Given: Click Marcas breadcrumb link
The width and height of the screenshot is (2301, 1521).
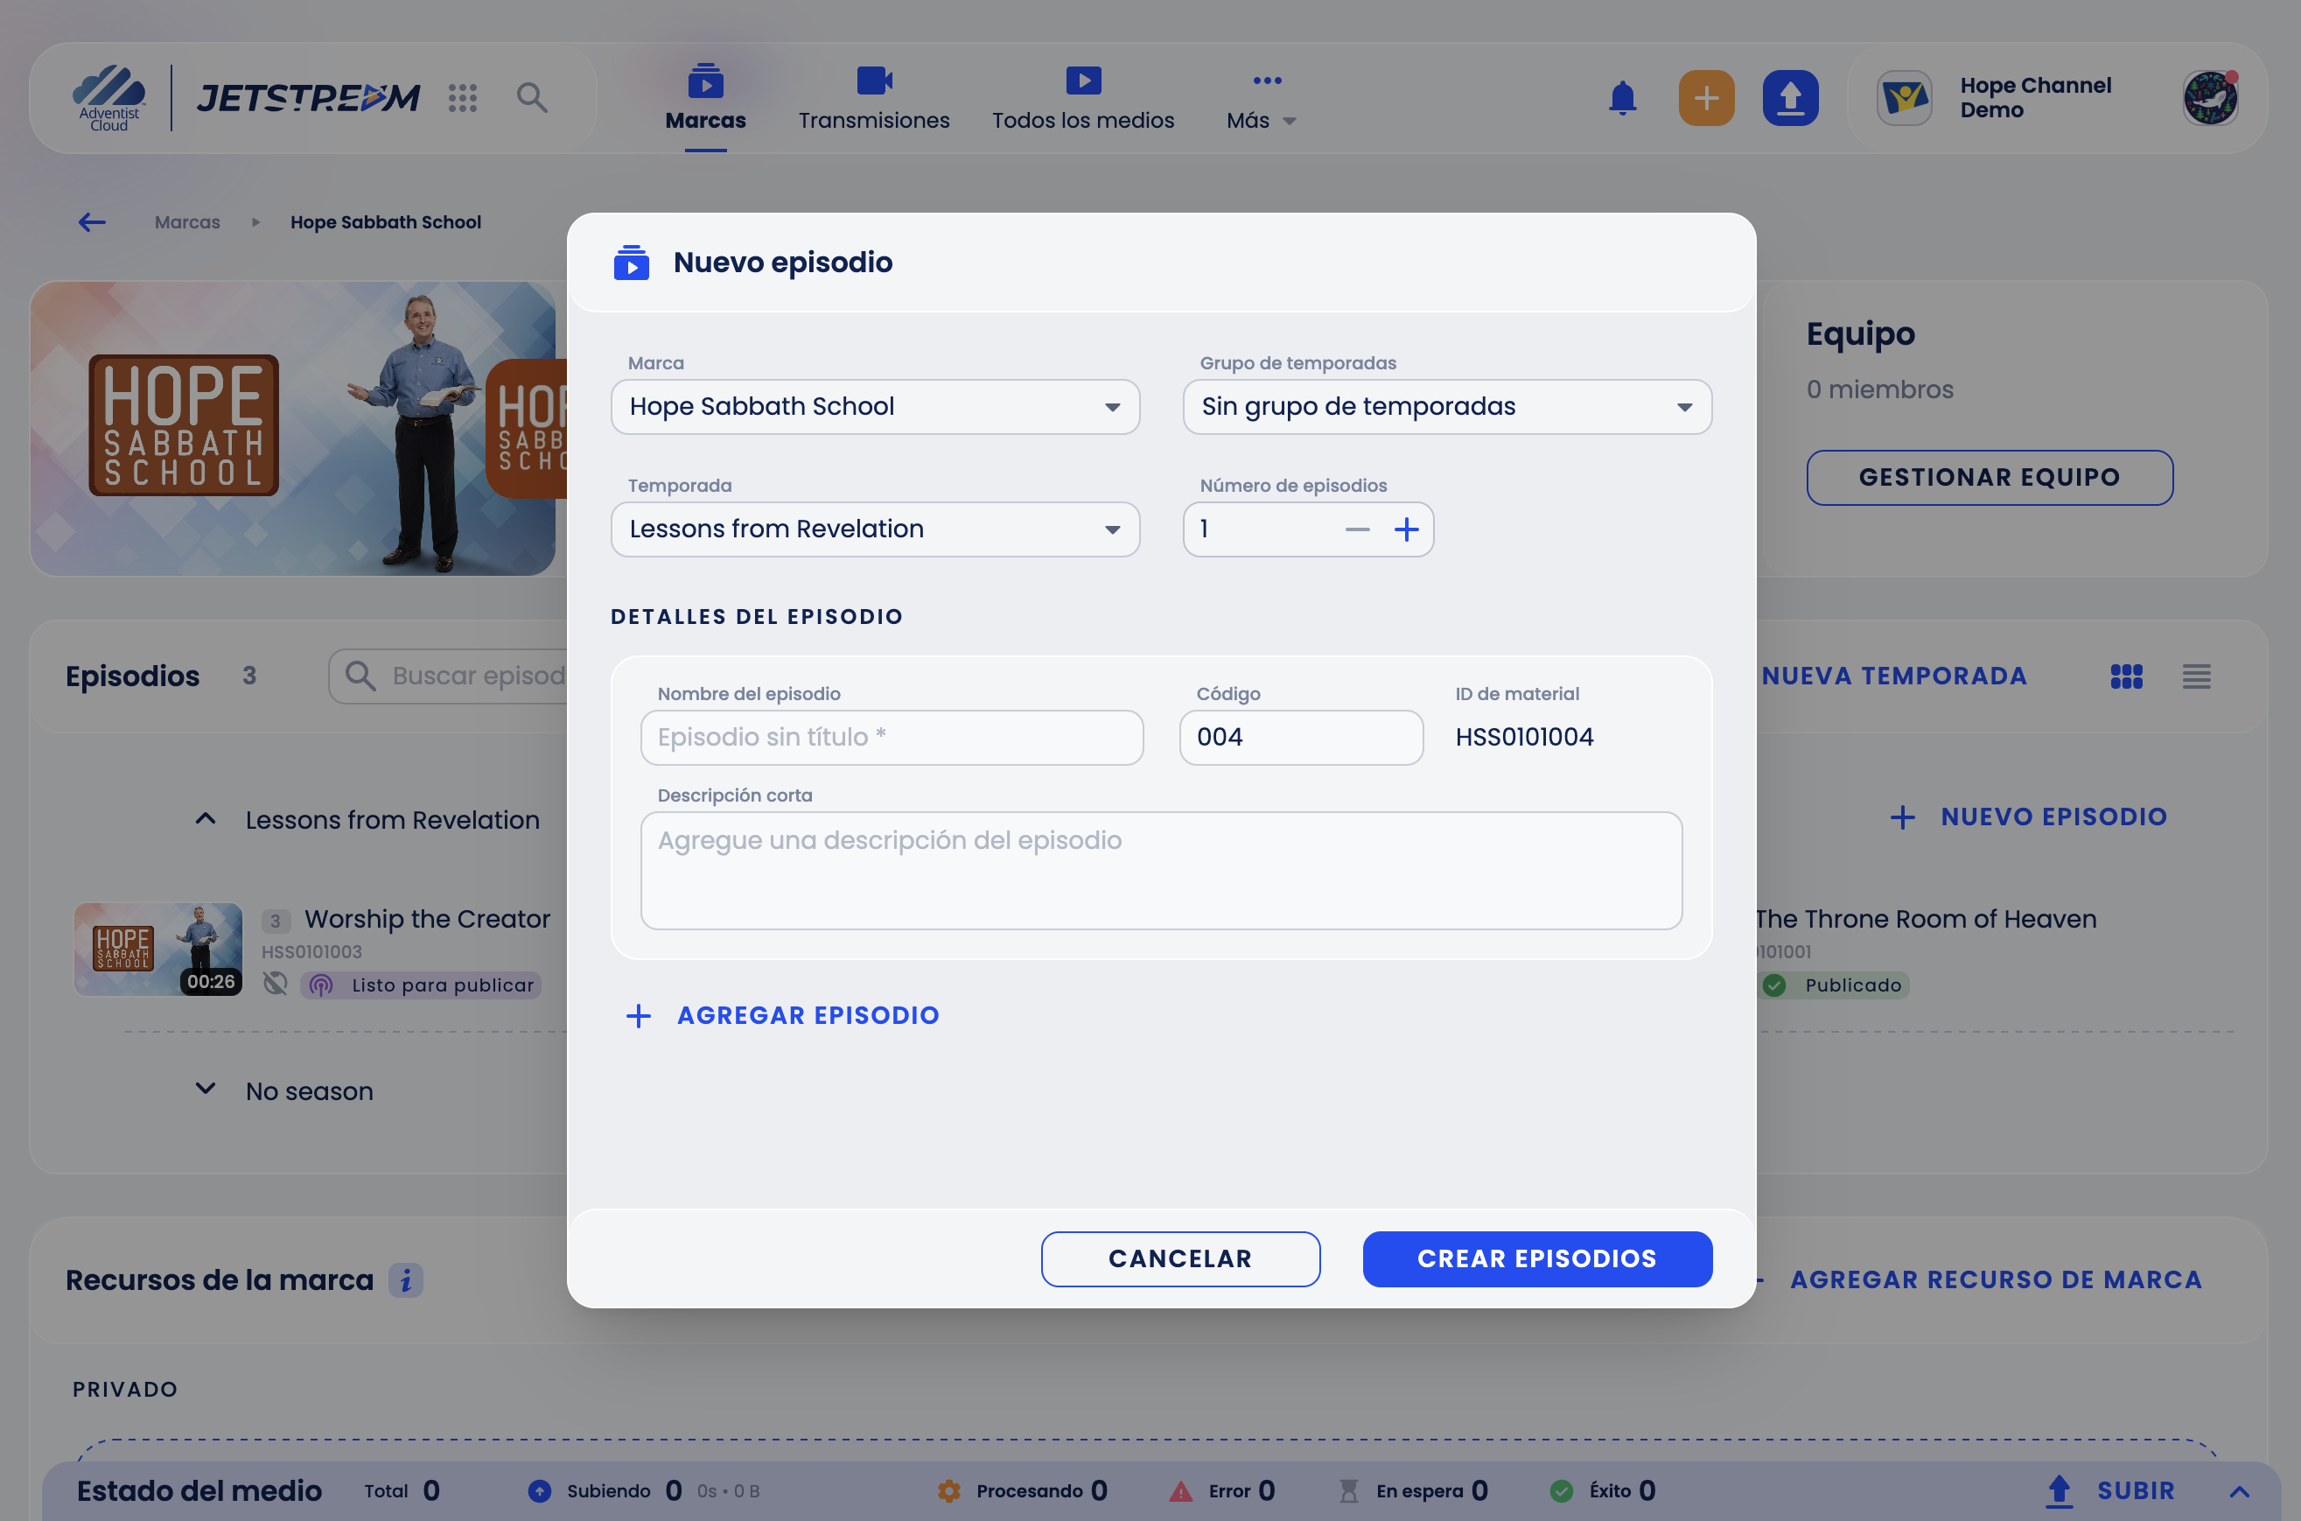Looking at the screenshot, I should tap(187, 222).
